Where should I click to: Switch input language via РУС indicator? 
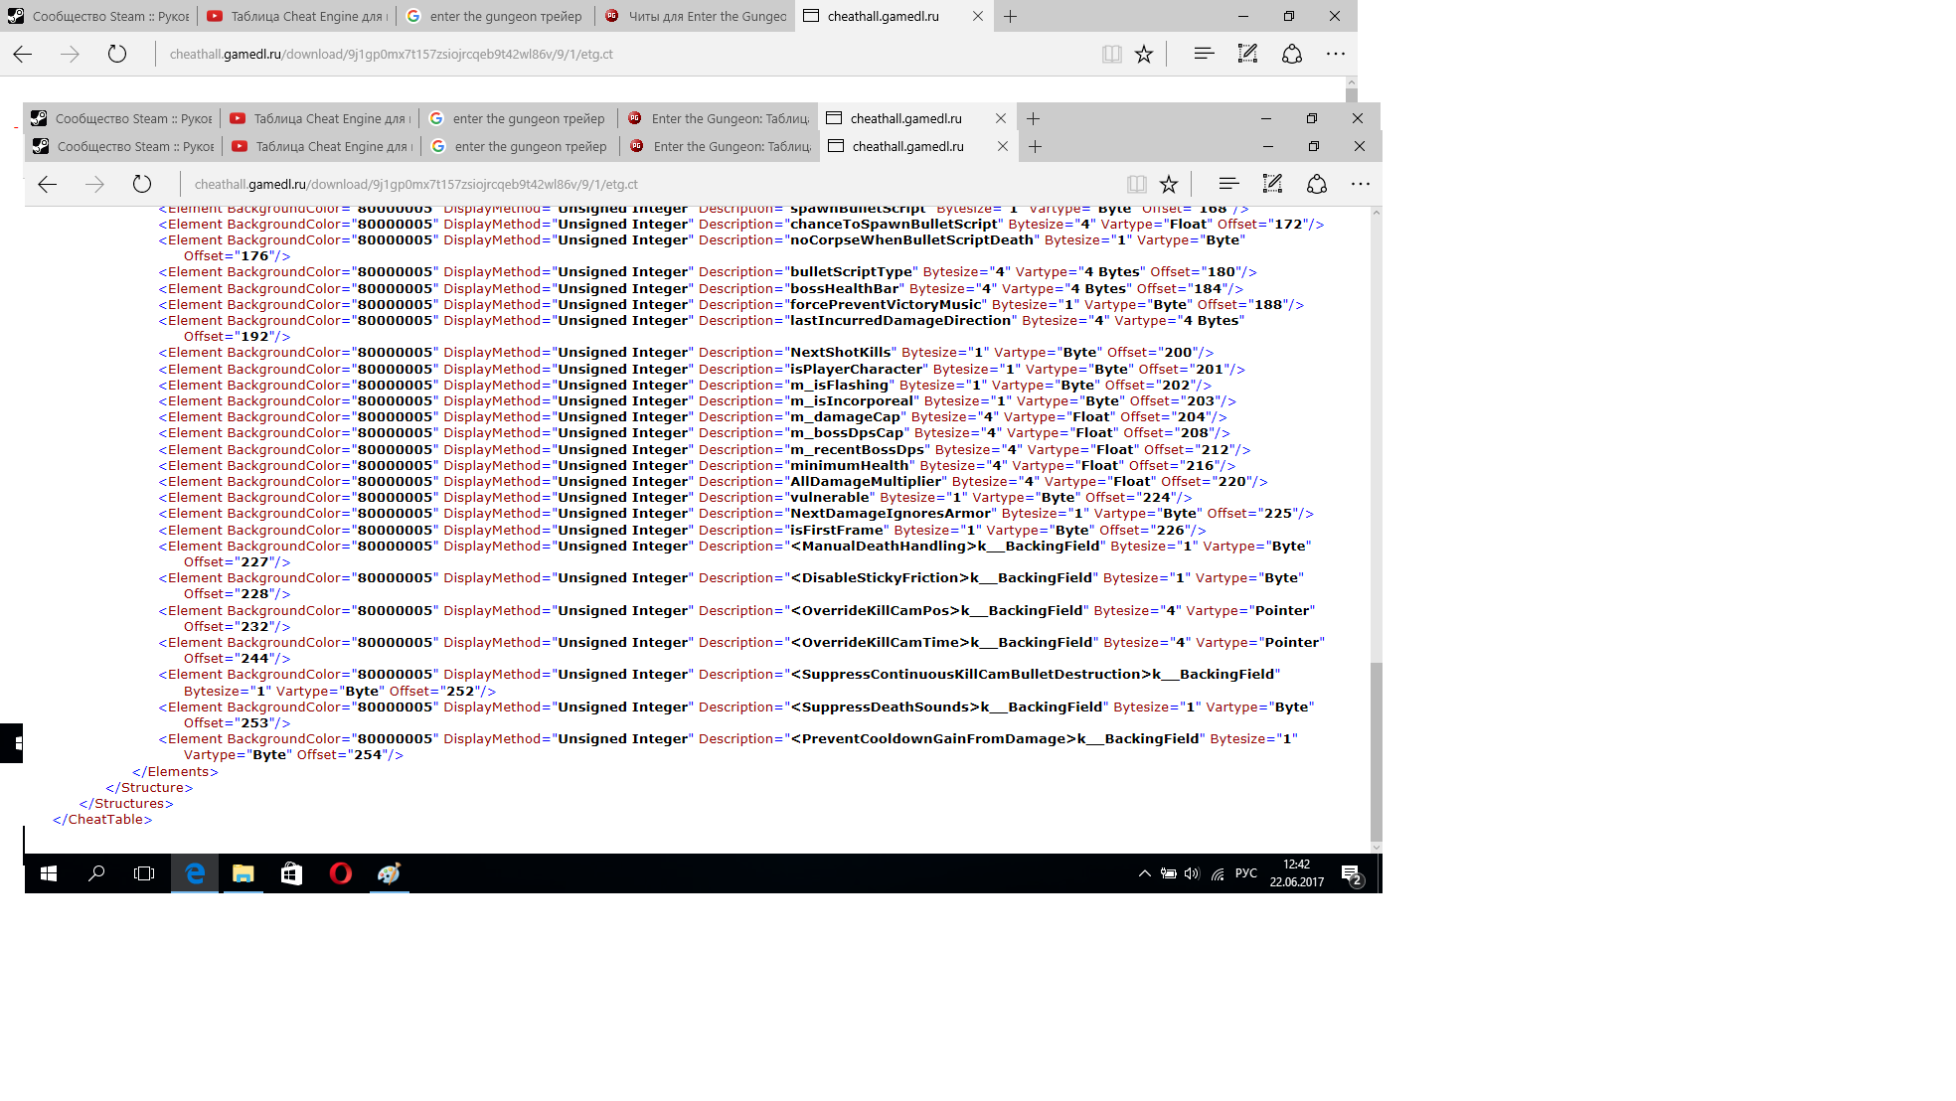click(1245, 873)
